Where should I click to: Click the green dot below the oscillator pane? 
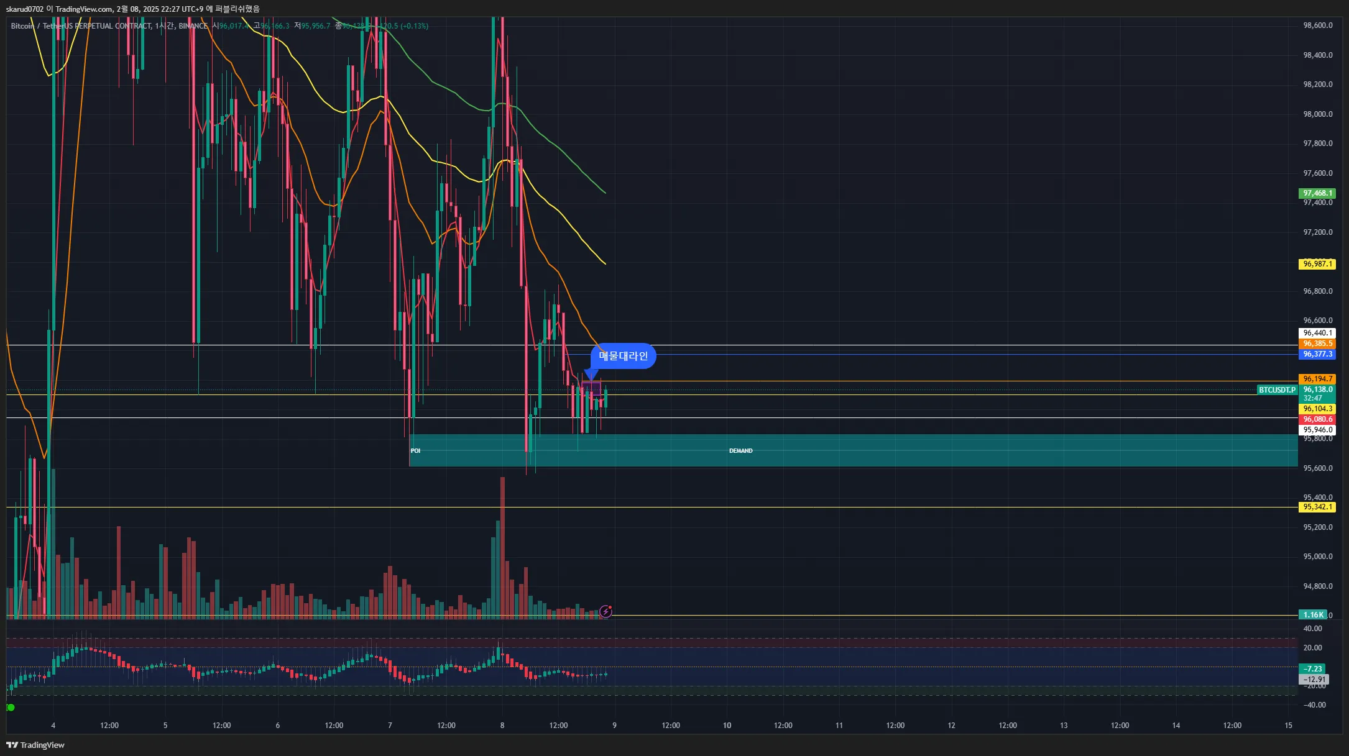[x=11, y=708]
